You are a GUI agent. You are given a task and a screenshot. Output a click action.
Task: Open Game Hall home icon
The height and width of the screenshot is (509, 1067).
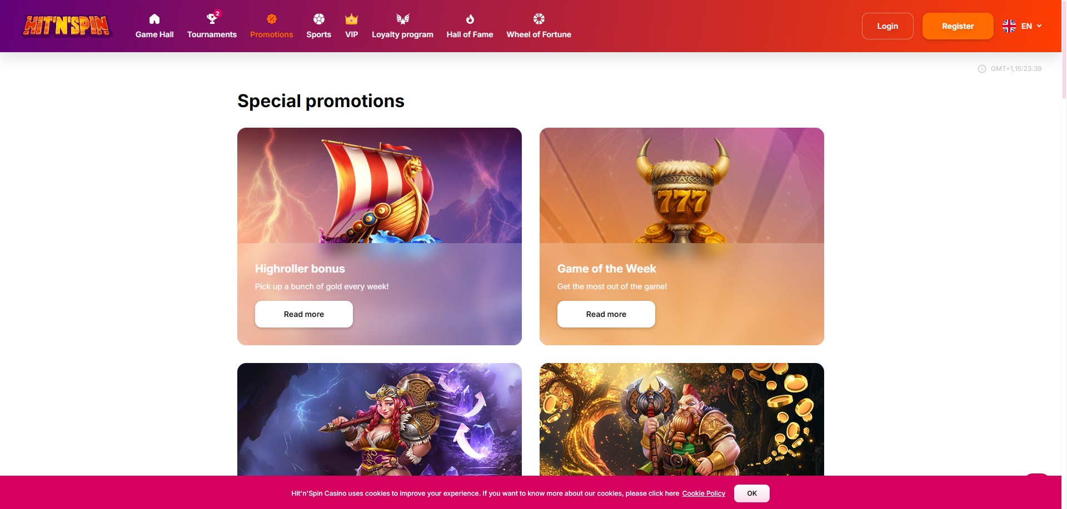[154, 19]
